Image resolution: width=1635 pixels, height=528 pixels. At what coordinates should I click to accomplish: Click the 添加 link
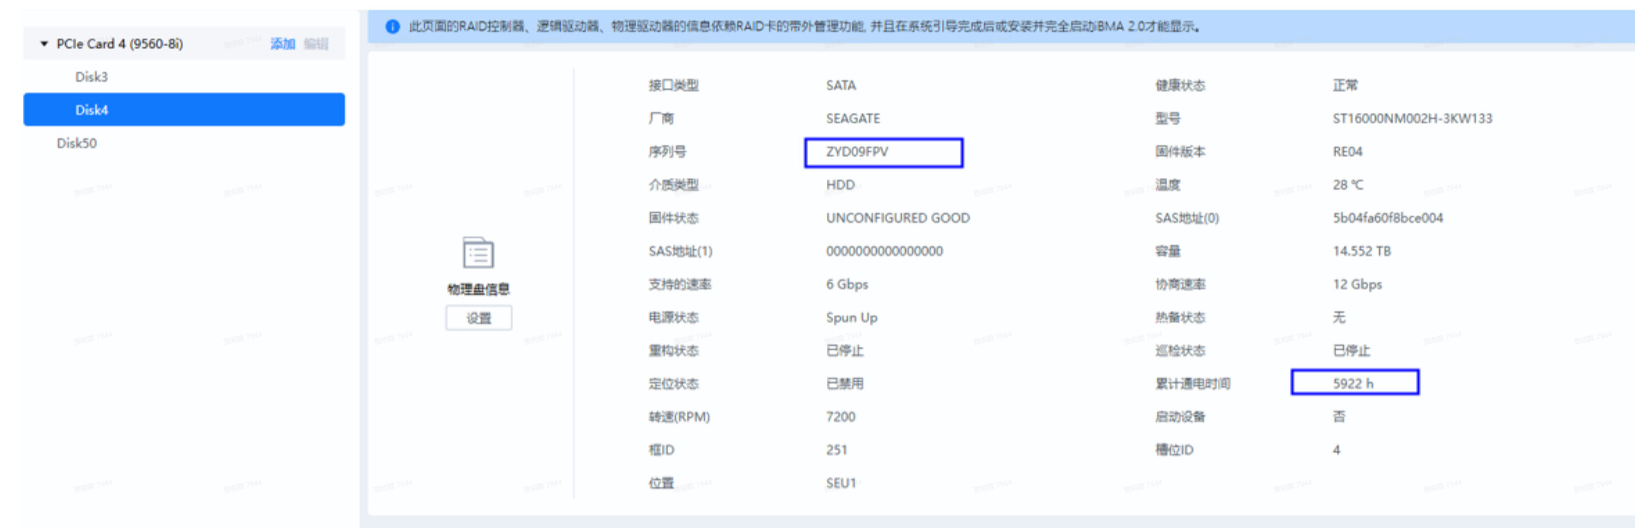point(282,44)
